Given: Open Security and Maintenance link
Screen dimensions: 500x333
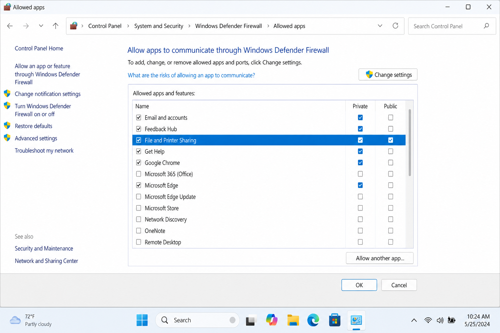Looking at the screenshot, I should tap(44, 248).
